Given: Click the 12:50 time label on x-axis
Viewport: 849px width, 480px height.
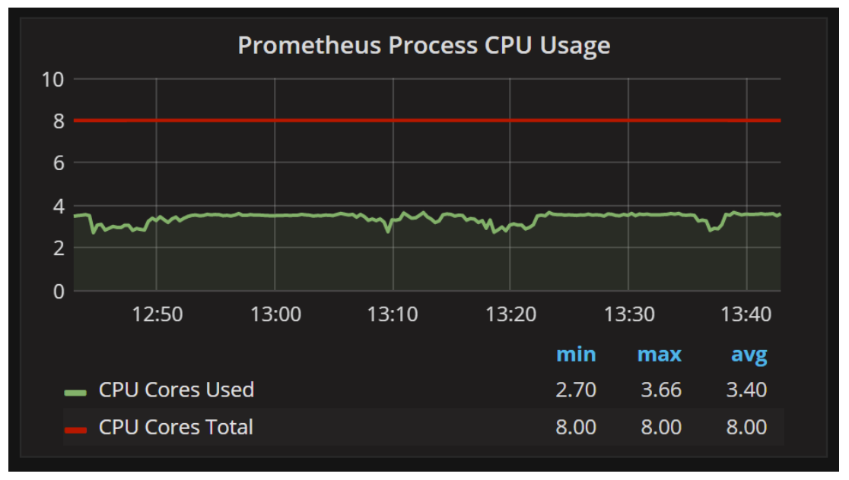Looking at the screenshot, I should tap(157, 314).
